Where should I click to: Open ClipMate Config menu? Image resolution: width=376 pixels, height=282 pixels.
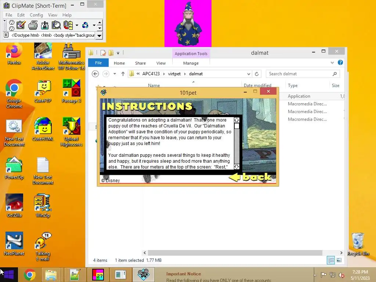coord(36,15)
